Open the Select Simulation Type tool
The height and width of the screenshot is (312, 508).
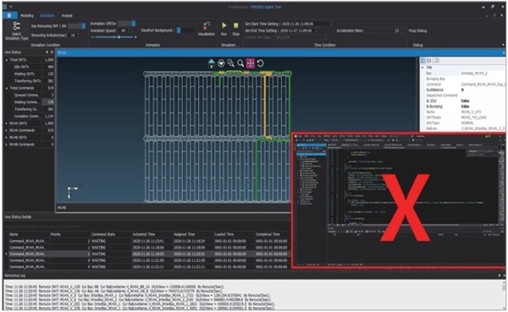coord(16,31)
